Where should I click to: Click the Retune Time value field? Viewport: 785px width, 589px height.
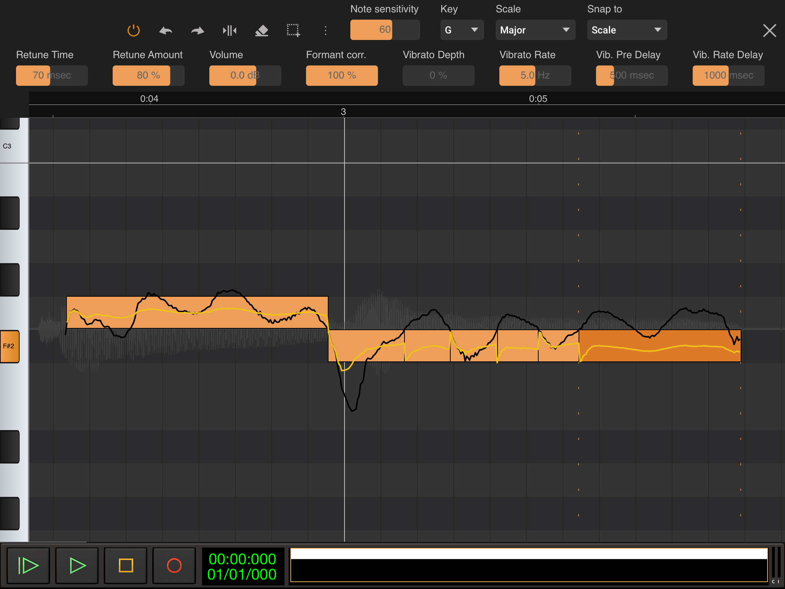pyautogui.click(x=52, y=76)
